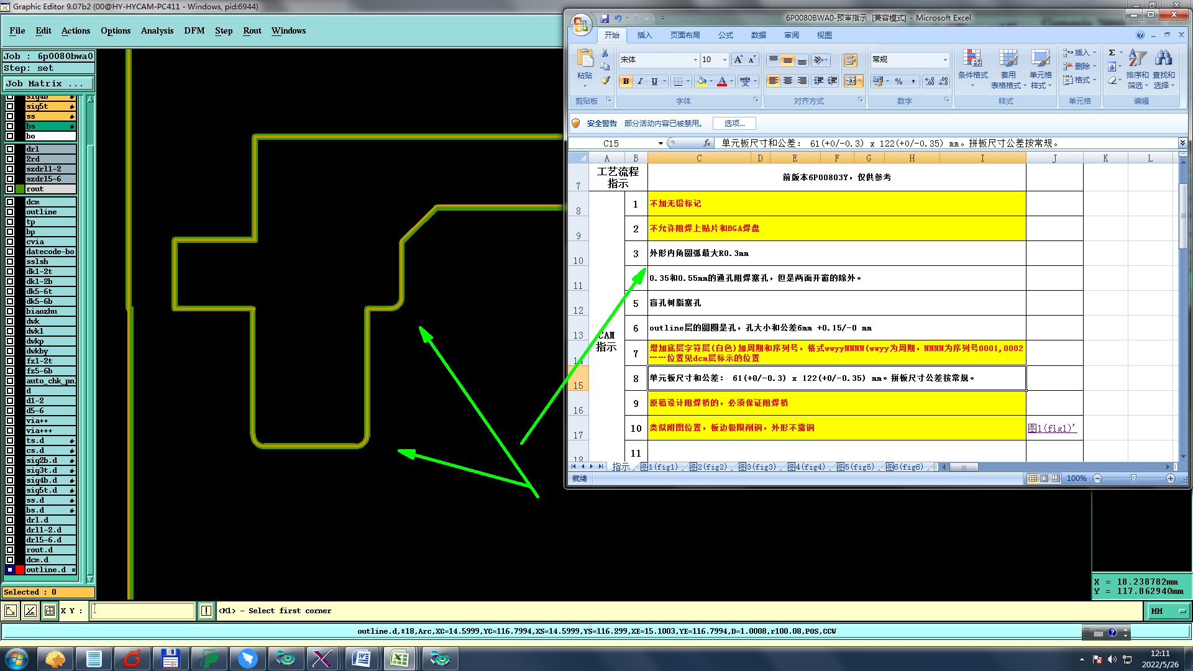The width and height of the screenshot is (1193, 671).
Task: Switch to the 图2(fig2) sheet tab
Action: (x=708, y=467)
